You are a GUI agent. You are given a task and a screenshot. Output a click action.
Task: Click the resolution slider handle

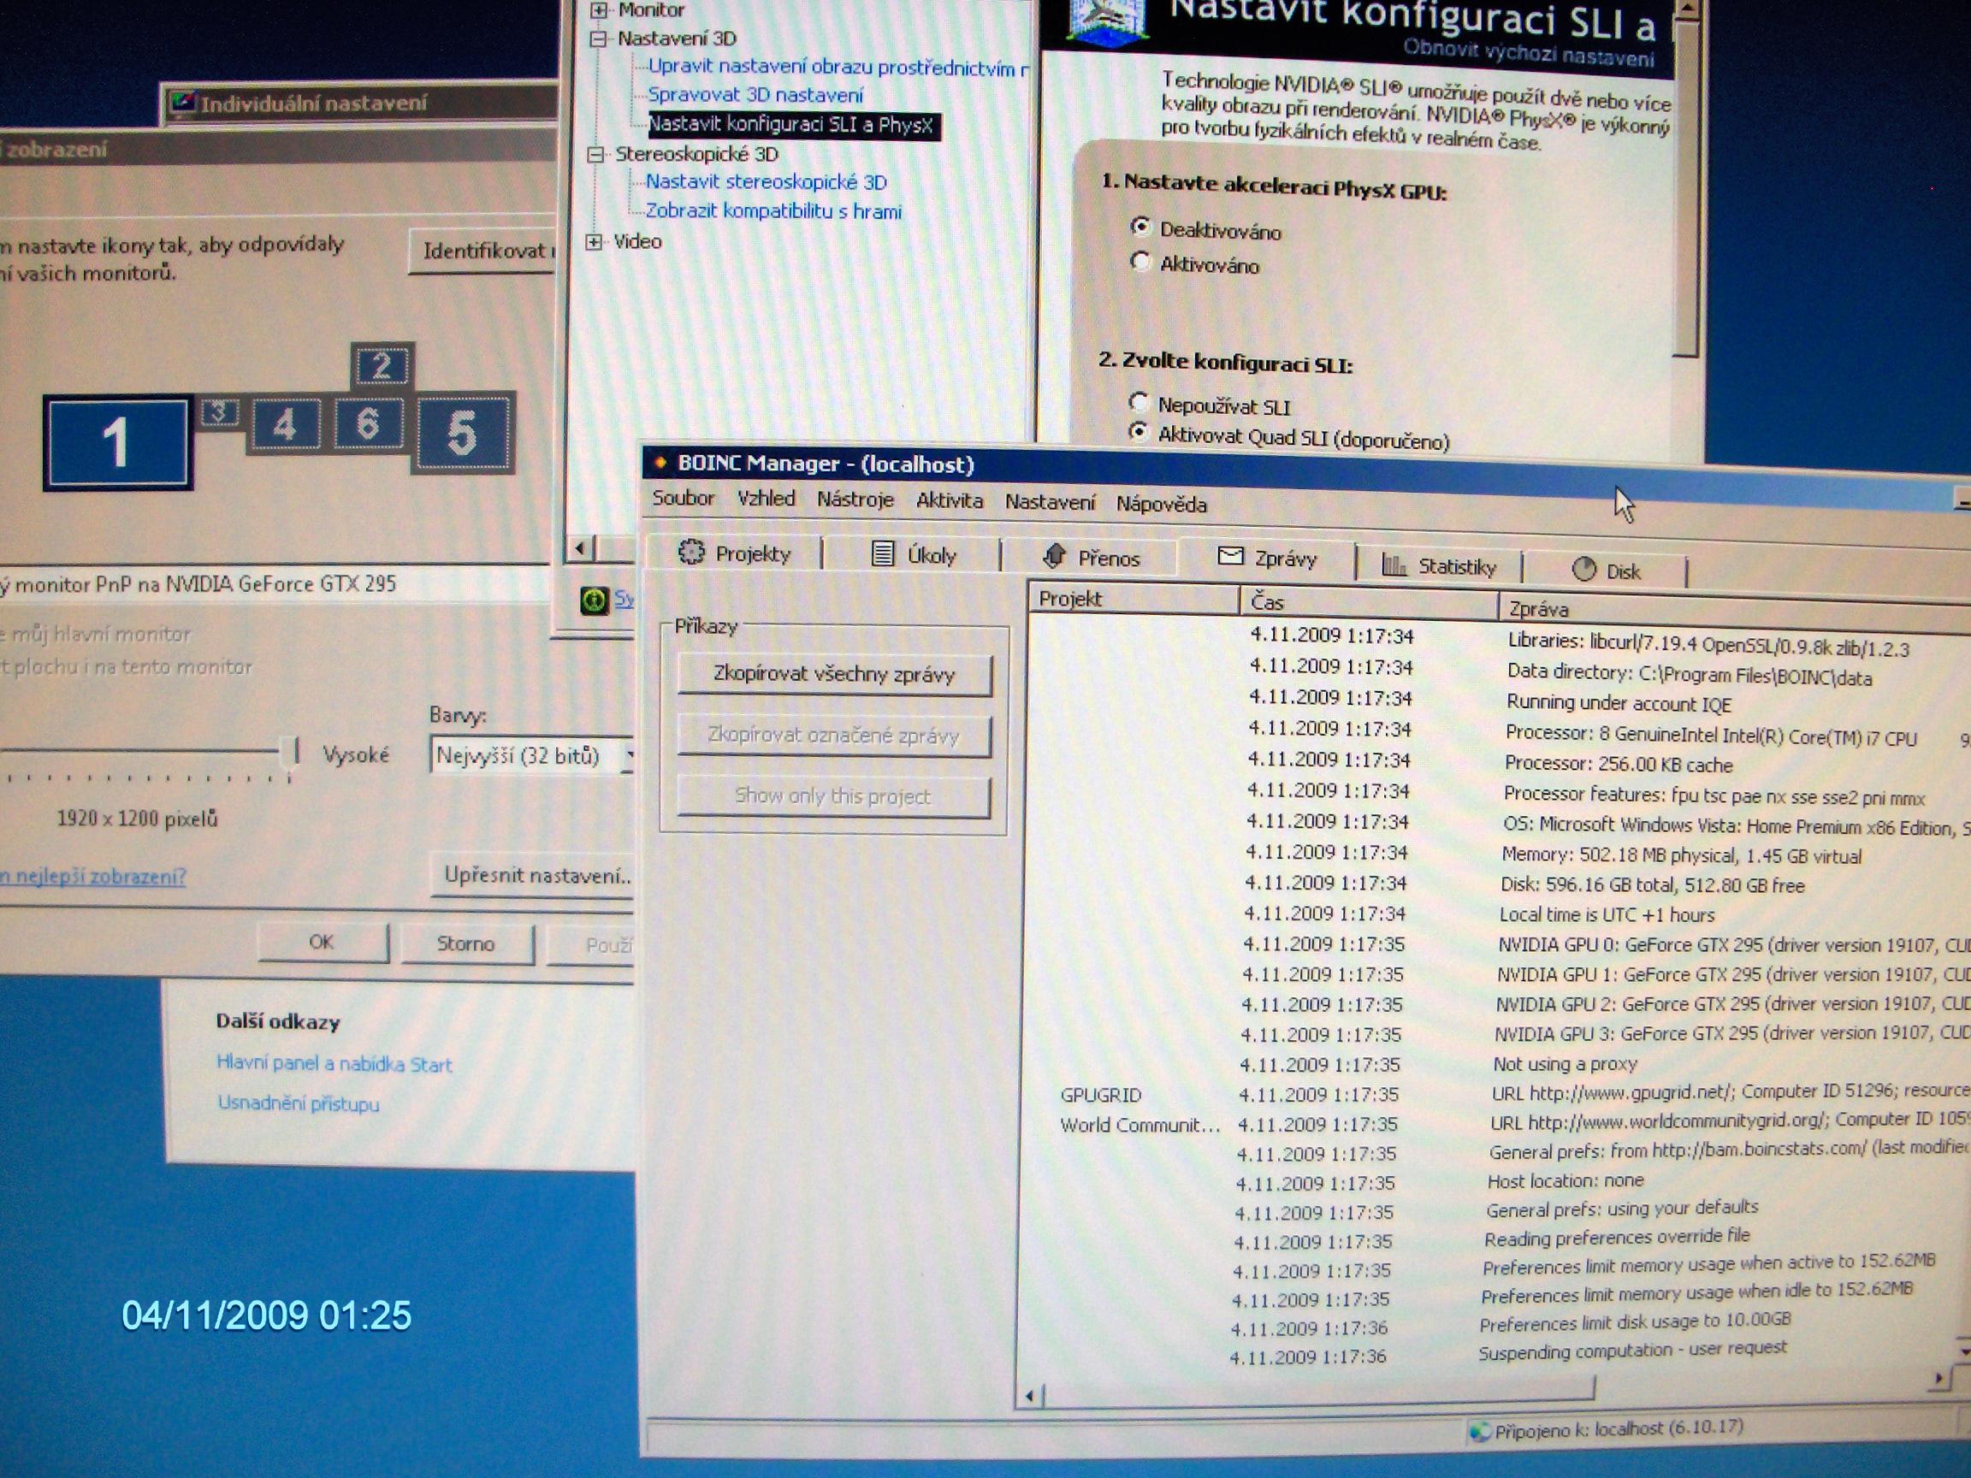291,754
